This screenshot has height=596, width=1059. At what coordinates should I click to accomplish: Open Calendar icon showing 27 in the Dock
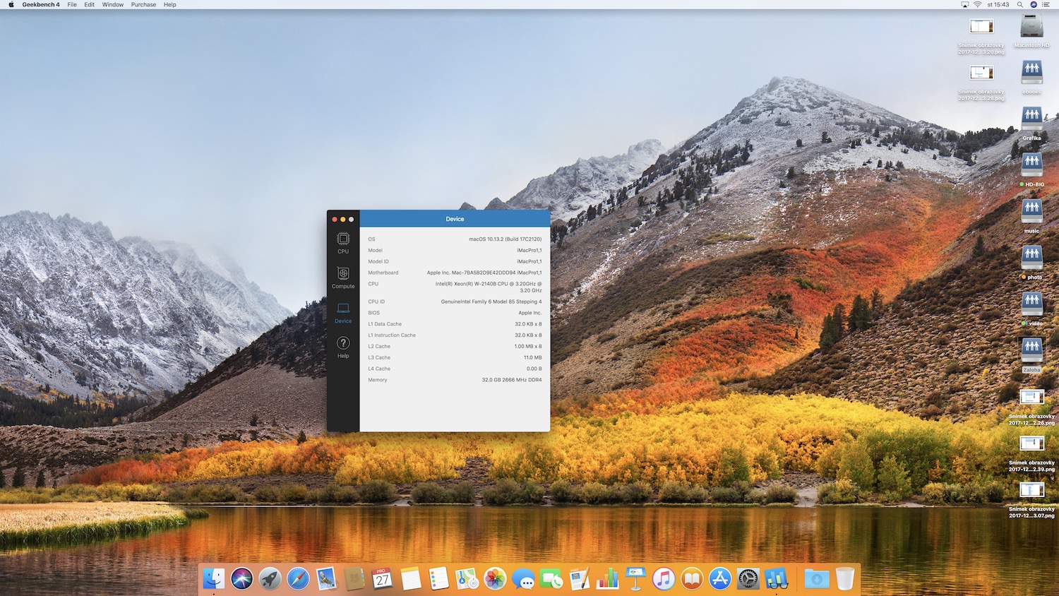pos(383,579)
